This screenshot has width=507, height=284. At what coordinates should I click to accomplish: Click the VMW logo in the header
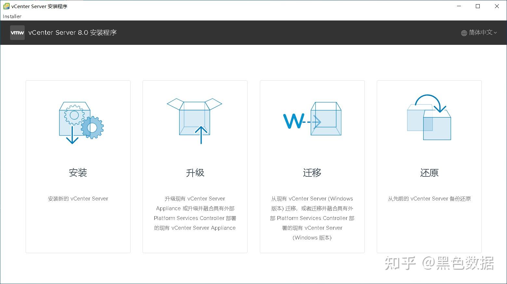point(17,32)
